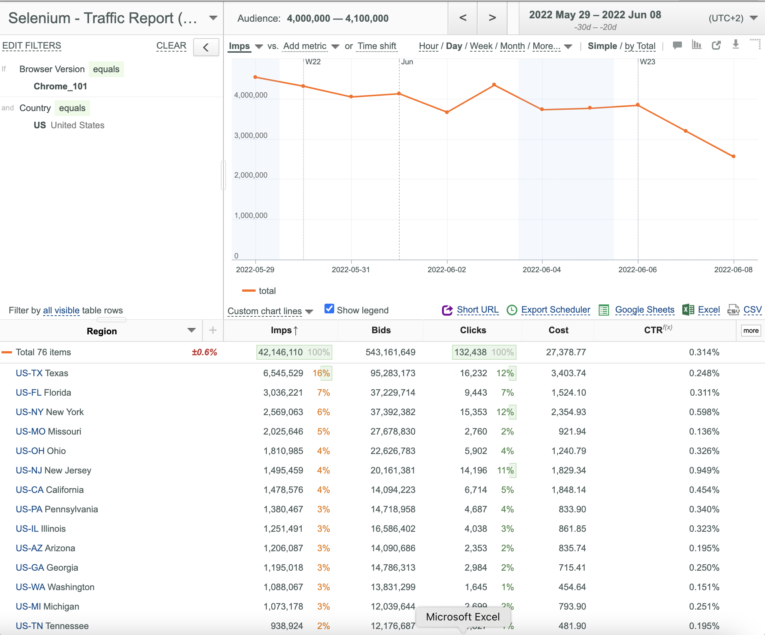Go to previous date range arrow
The height and width of the screenshot is (635, 765).
[463, 18]
